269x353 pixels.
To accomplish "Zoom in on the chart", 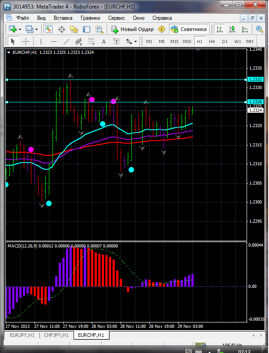I will (x=259, y=29).
